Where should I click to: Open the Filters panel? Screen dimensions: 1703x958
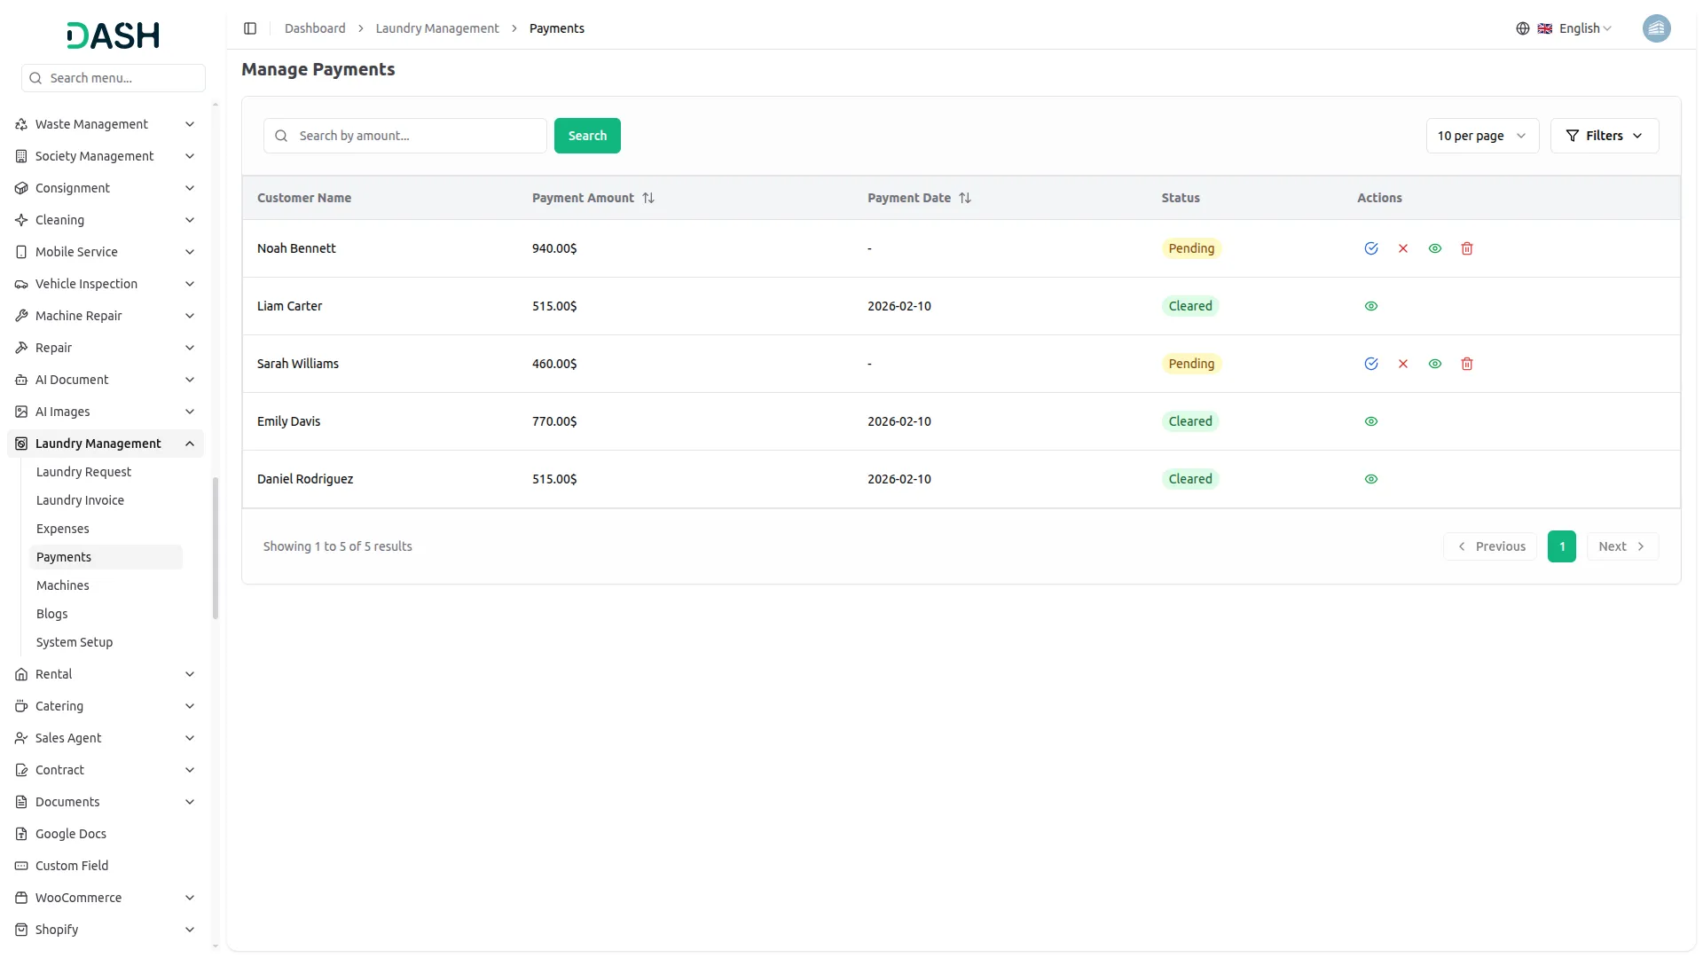(x=1604, y=135)
